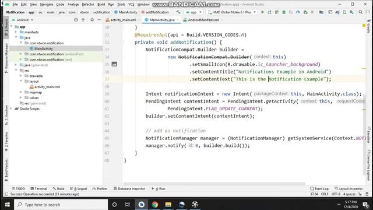Expand Gradle Scripts node

point(11,109)
